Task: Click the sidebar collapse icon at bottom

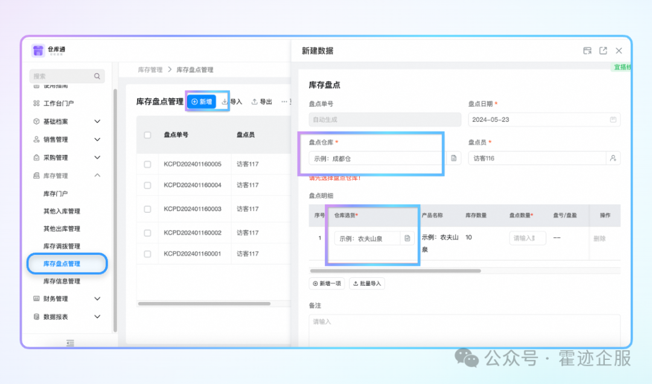Action: (x=70, y=343)
